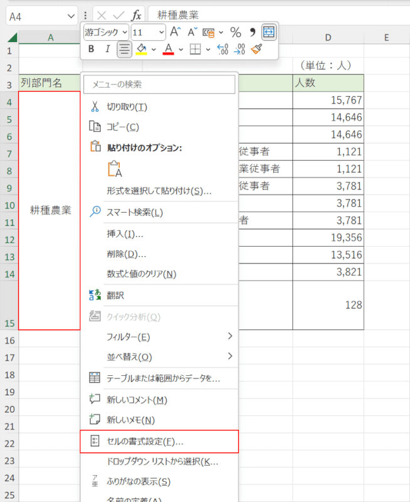Apply percent style format

[236, 31]
